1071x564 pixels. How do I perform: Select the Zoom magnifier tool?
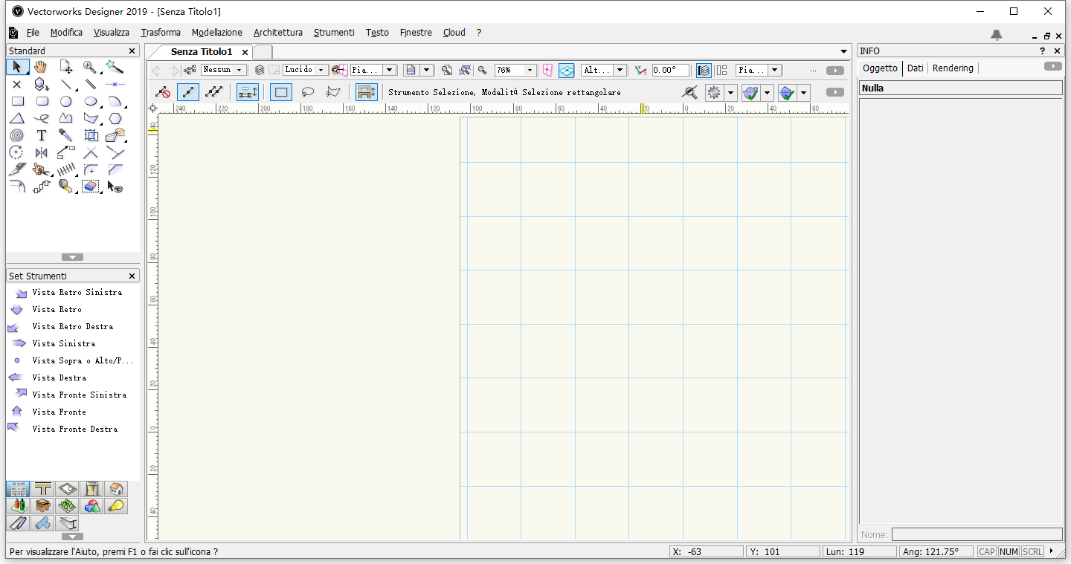[91, 68]
